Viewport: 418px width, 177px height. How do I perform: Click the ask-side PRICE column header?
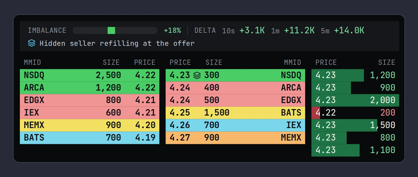pyautogui.click(x=180, y=62)
